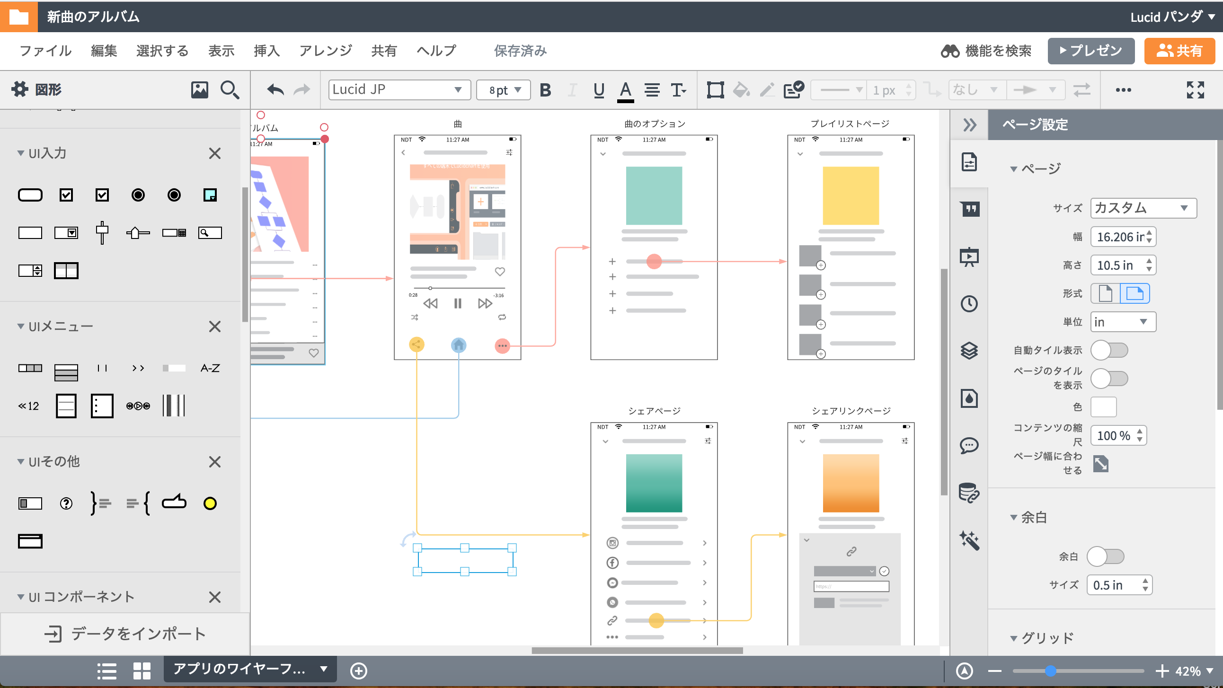Viewport: 1223px width, 688px height.
Task: Open revision history clock icon
Action: tap(968, 303)
